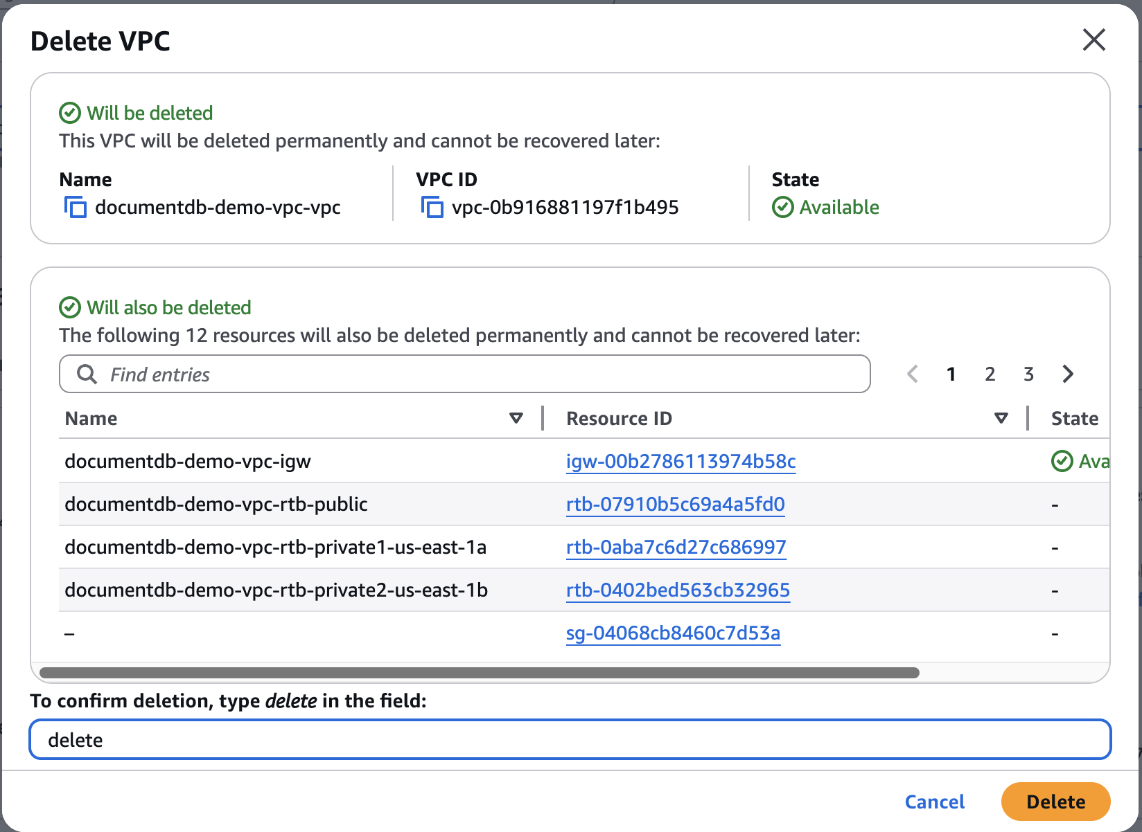Open link rtb-0aba7c6d27c686997
Viewport: 1142px width, 832px height.
pos(676,548)
